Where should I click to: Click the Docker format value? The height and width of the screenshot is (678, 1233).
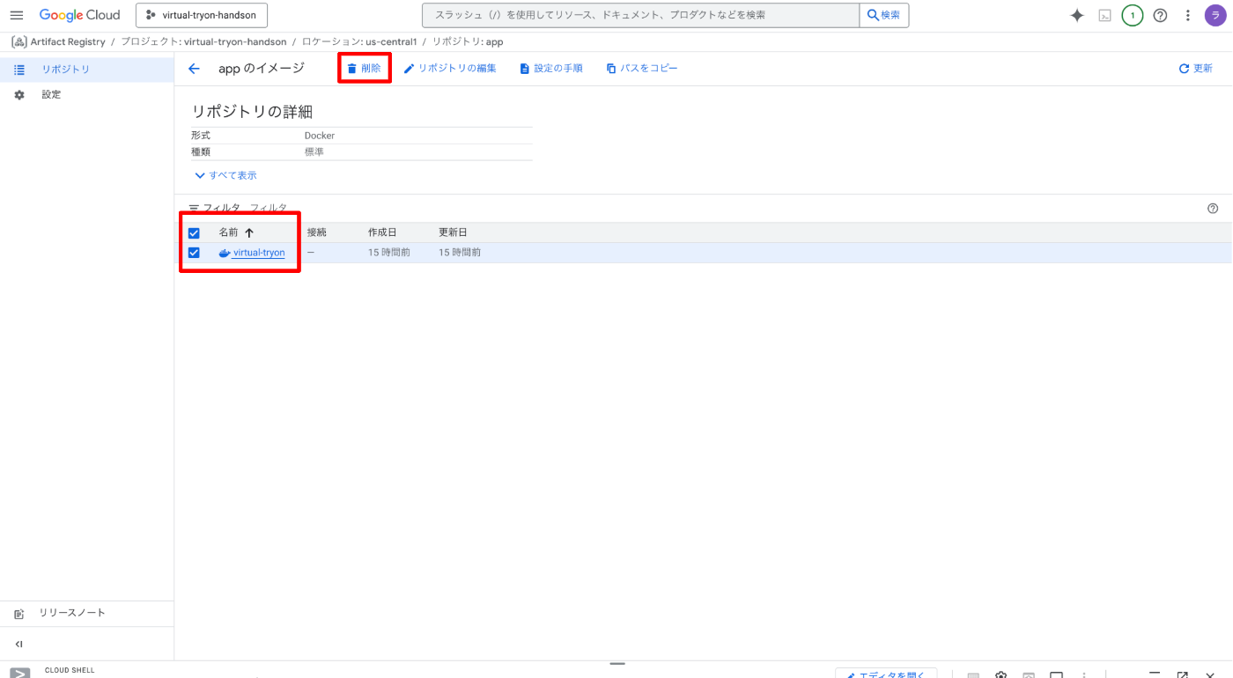pyautogui.click(x=320, y=136)
